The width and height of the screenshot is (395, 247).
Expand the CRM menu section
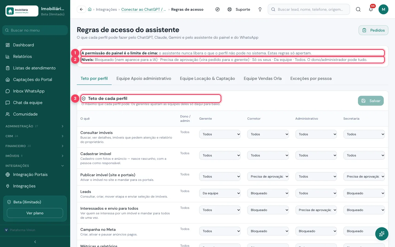pos(35,136)
